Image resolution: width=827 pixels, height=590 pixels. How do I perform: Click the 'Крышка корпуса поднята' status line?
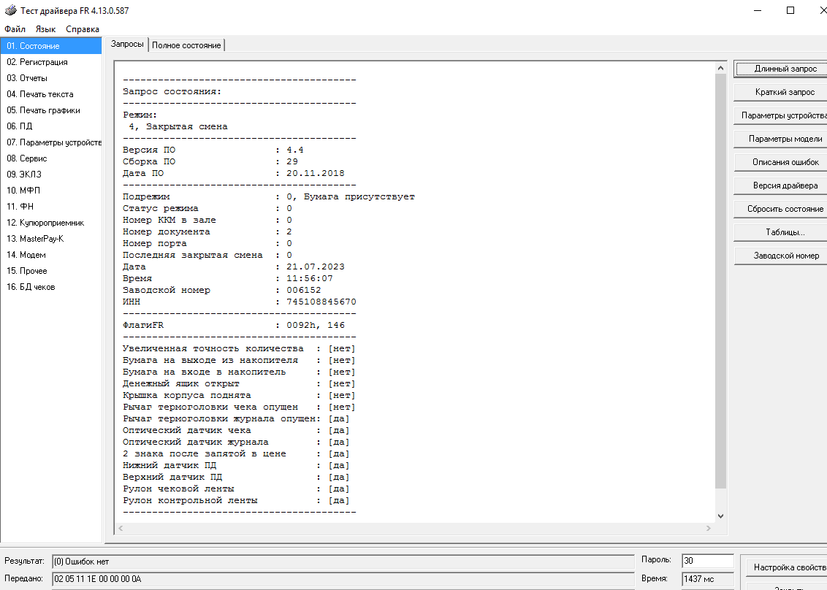(239, 396)
